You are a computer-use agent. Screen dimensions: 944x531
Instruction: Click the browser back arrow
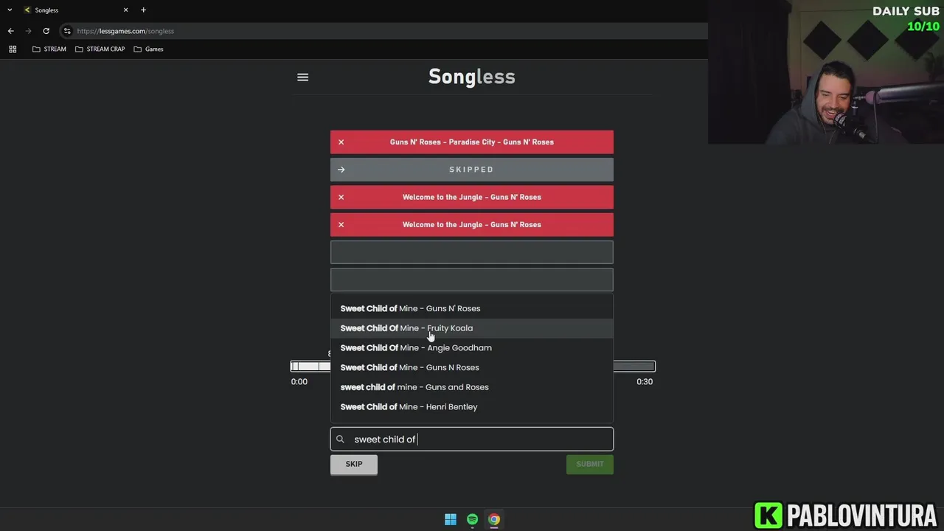pos(10,31)
